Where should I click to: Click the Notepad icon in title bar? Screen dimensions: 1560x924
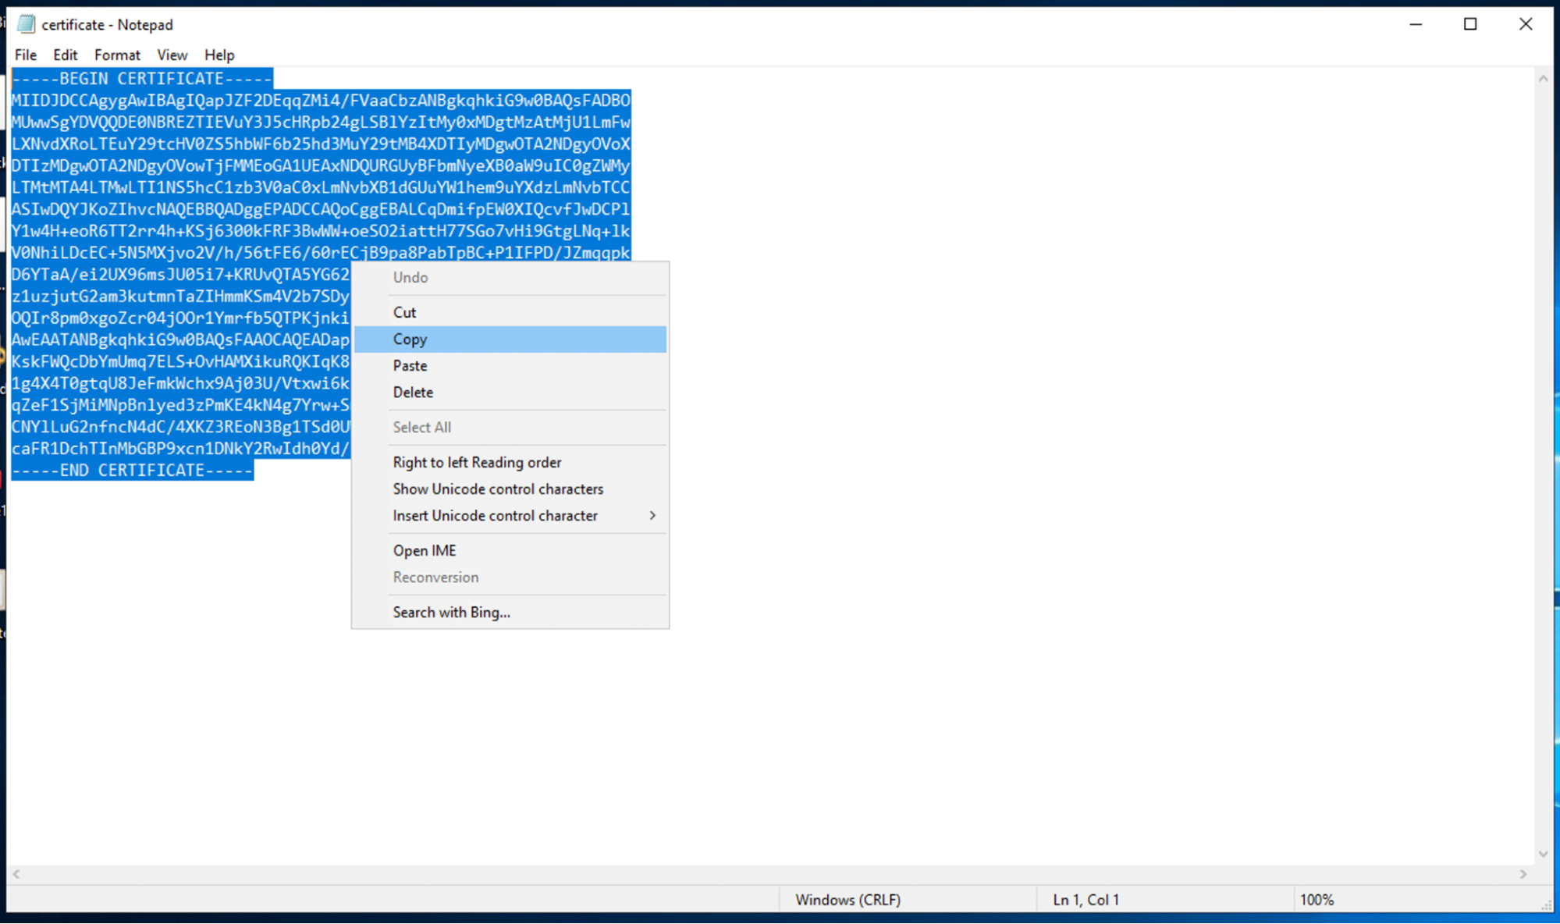tap(26, 24)
